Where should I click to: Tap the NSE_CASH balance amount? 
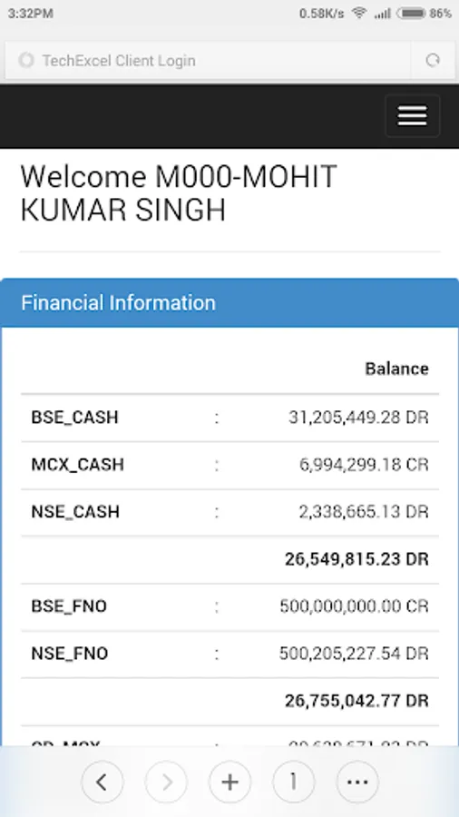click(x=364, y=512)
